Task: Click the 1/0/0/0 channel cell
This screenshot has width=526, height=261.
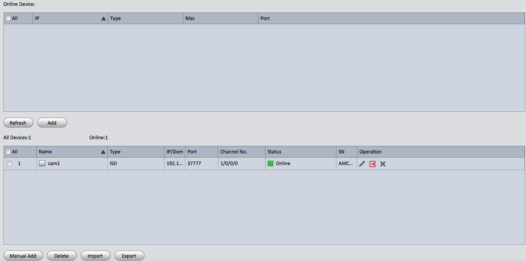Action: 242,163
